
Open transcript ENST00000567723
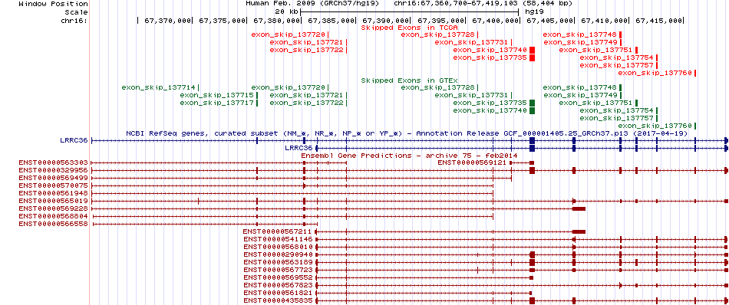click(x=278, y=270)
